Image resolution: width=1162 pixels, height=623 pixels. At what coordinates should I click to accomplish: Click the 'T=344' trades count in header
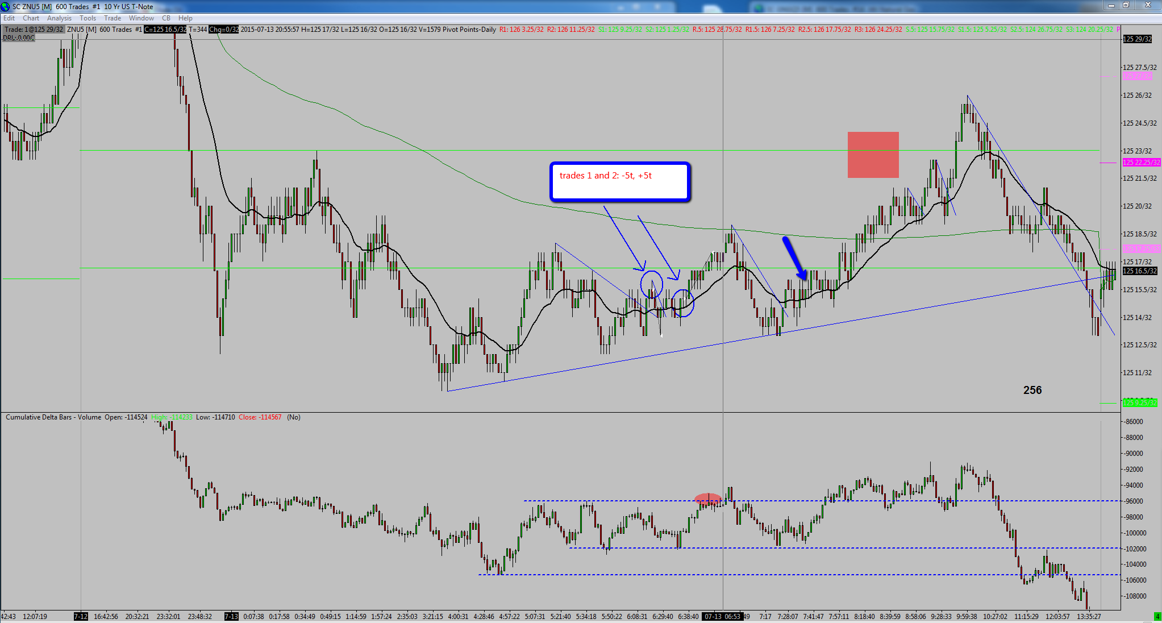click(x=198, y=30)
